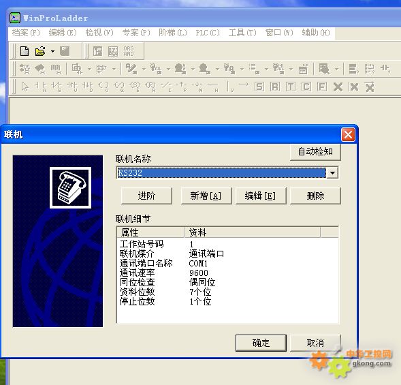
Task: Click the ORG AND toolbar icon
Action: coord(129,51)
